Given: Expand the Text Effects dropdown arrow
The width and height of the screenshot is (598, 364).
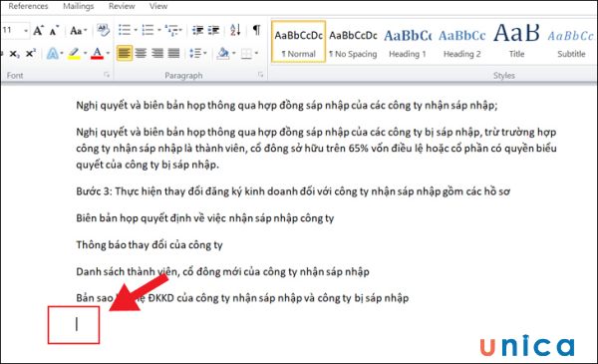Looking at the screenshot, I should pyautogui.click(x=62, y=54).
